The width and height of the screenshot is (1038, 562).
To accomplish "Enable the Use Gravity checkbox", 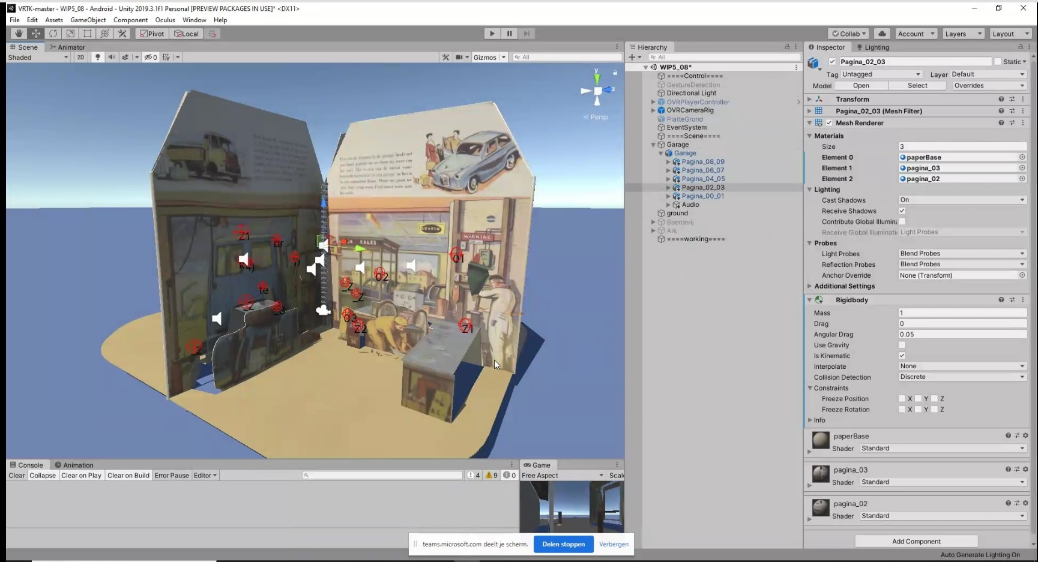I will pyautogui.click(x=902, y=345).
